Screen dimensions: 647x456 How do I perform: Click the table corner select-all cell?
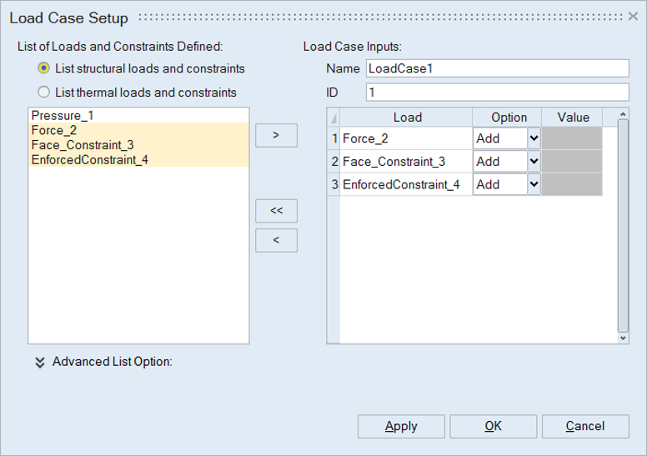[334, 118]
